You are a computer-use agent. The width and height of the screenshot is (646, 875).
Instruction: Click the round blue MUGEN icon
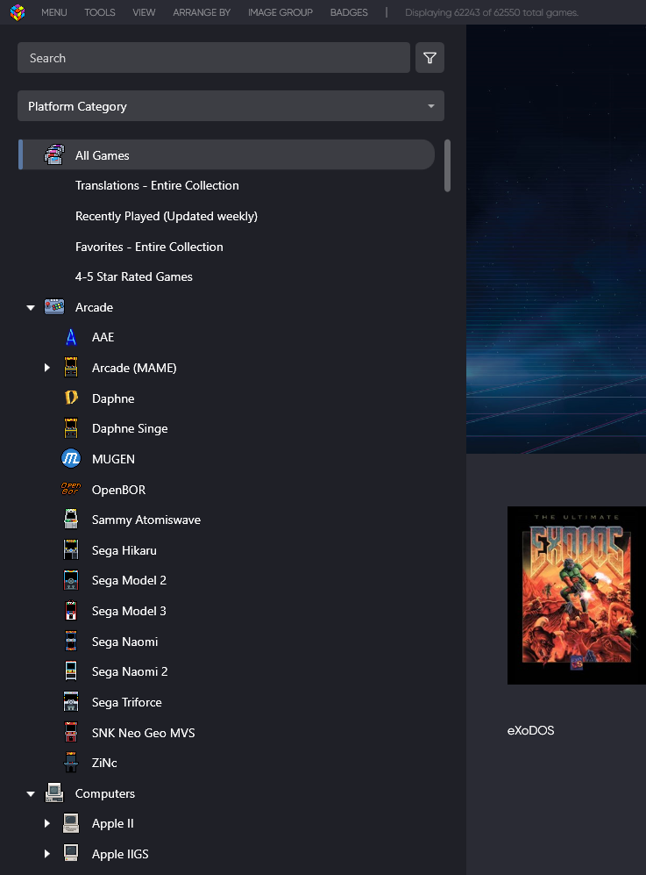[71, 459]
